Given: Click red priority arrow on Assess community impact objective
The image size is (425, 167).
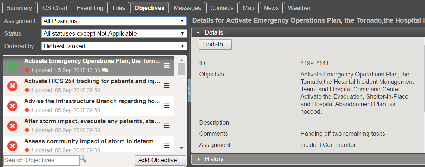Looking at the screenshot, I should click(27, 150).
